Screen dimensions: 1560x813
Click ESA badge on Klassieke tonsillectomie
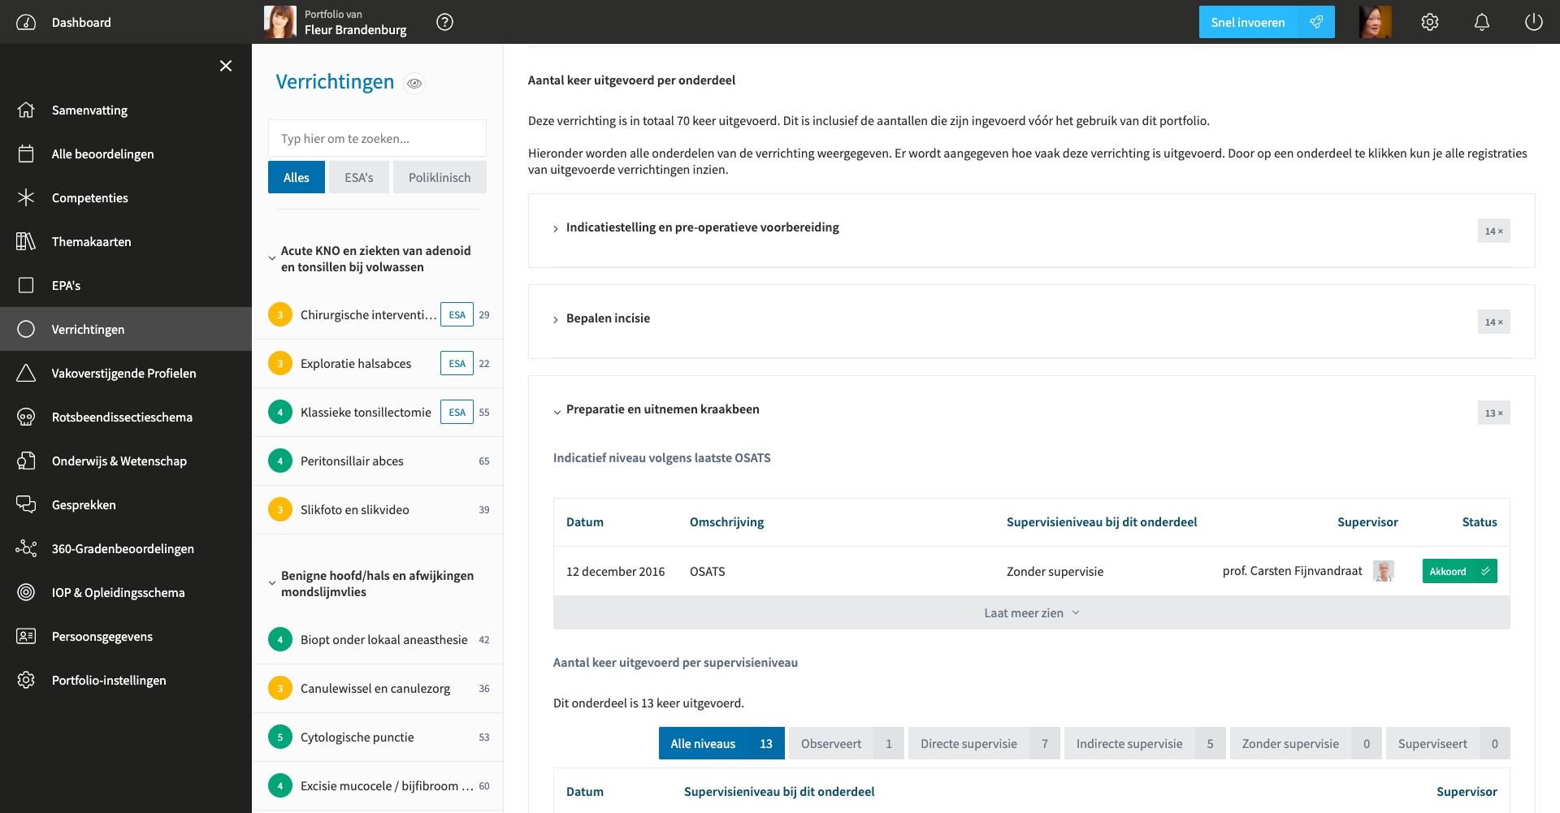457,412
